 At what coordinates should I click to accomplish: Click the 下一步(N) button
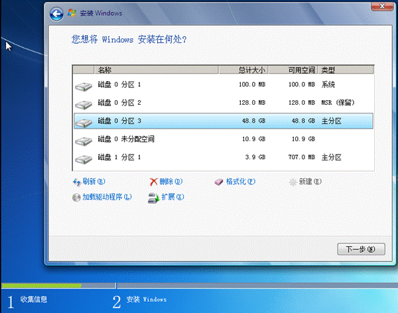[x=361, y=249]
